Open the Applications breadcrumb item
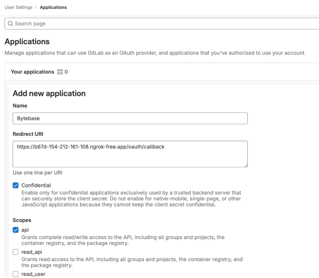This screenshot has height=278, width=319. point(53,7)
